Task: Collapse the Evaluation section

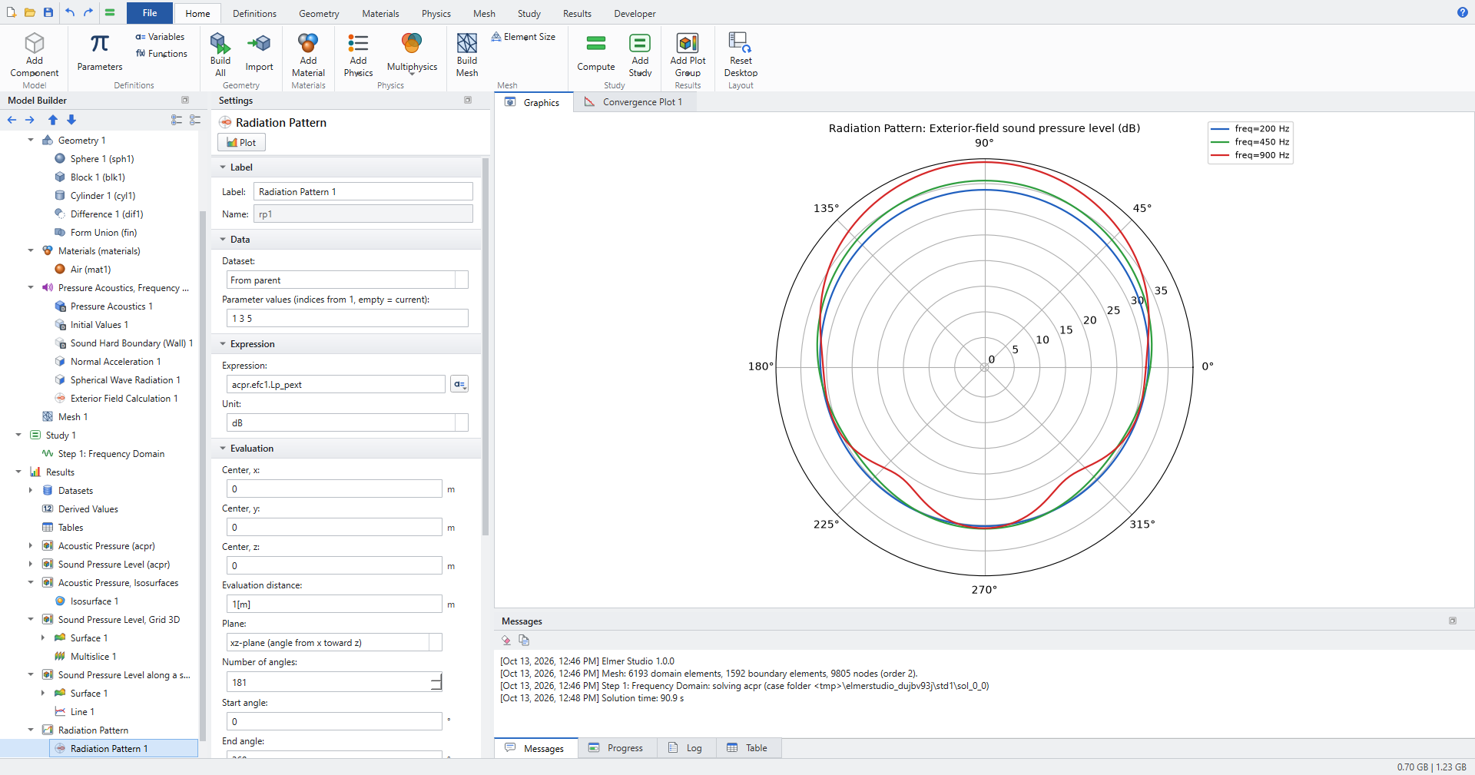Action: pos(223,449)
